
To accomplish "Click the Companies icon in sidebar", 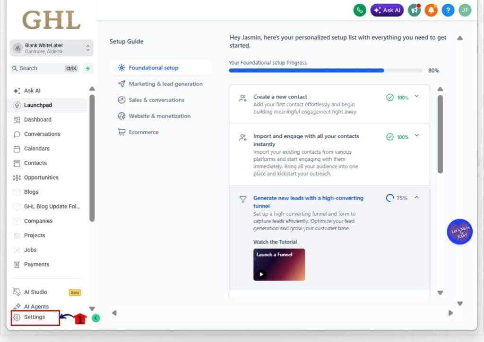I will click(x=17, y=221).
